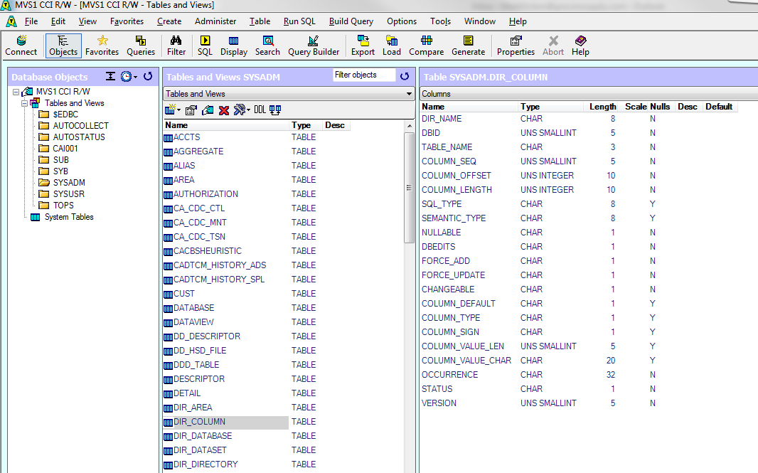Click the Export toolbar icon
Image resolution: width=758 pixels, height=473 pixels.
tap(363, 46)
